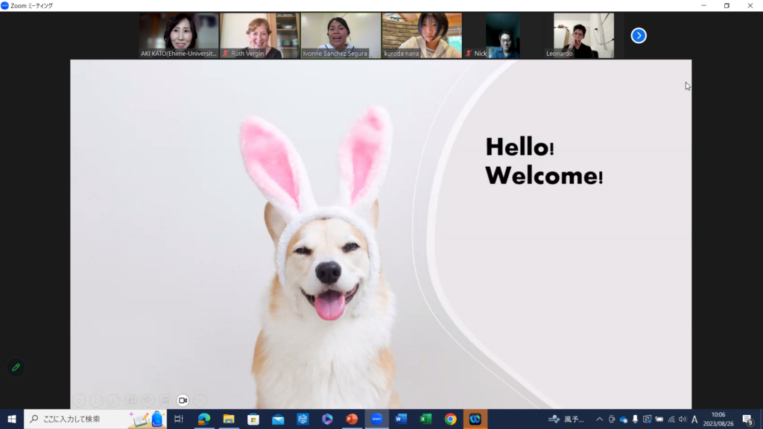Open Microsoft Word from the taskbar
Viewport: 763px width, 429px height.
[401, 419]
